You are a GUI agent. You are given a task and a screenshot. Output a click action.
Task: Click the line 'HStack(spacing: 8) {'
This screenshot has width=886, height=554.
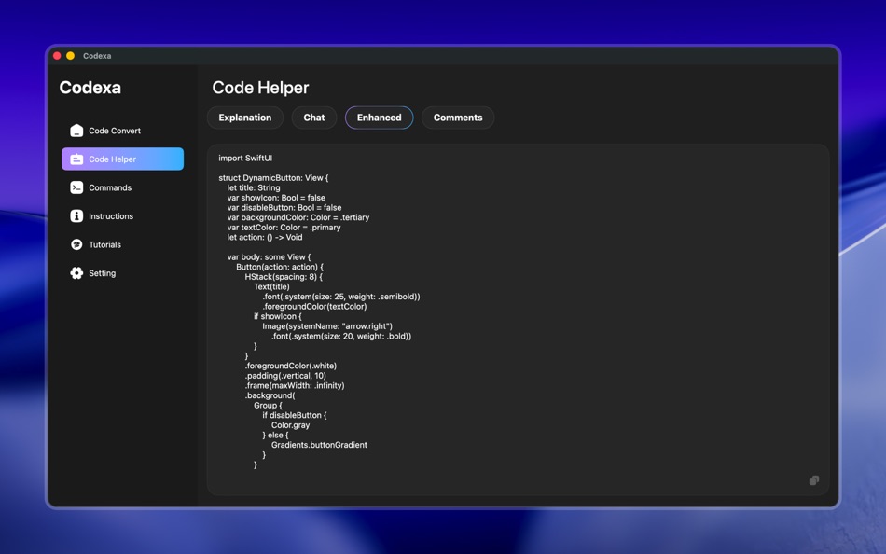pos(284,277)
